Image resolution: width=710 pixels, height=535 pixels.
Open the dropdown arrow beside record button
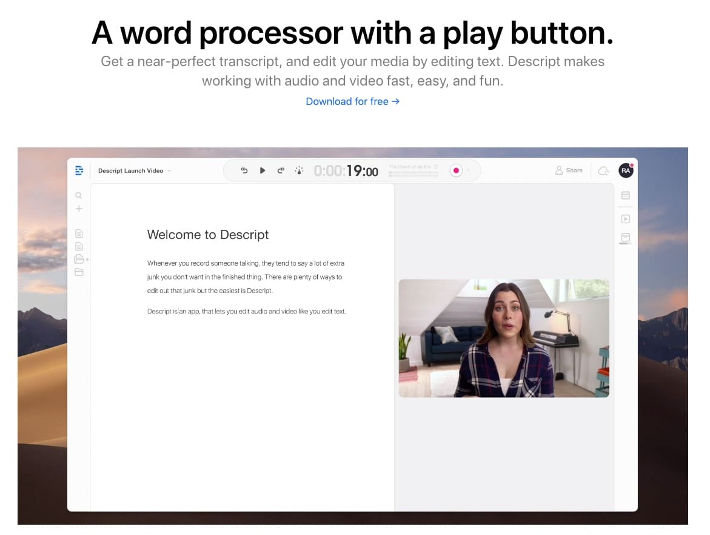pos(468,171)
